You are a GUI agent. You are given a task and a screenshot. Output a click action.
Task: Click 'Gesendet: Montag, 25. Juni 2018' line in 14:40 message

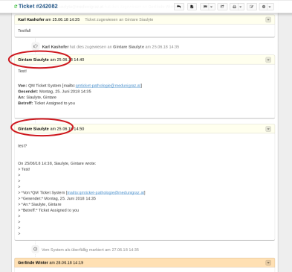pos(54,92)
